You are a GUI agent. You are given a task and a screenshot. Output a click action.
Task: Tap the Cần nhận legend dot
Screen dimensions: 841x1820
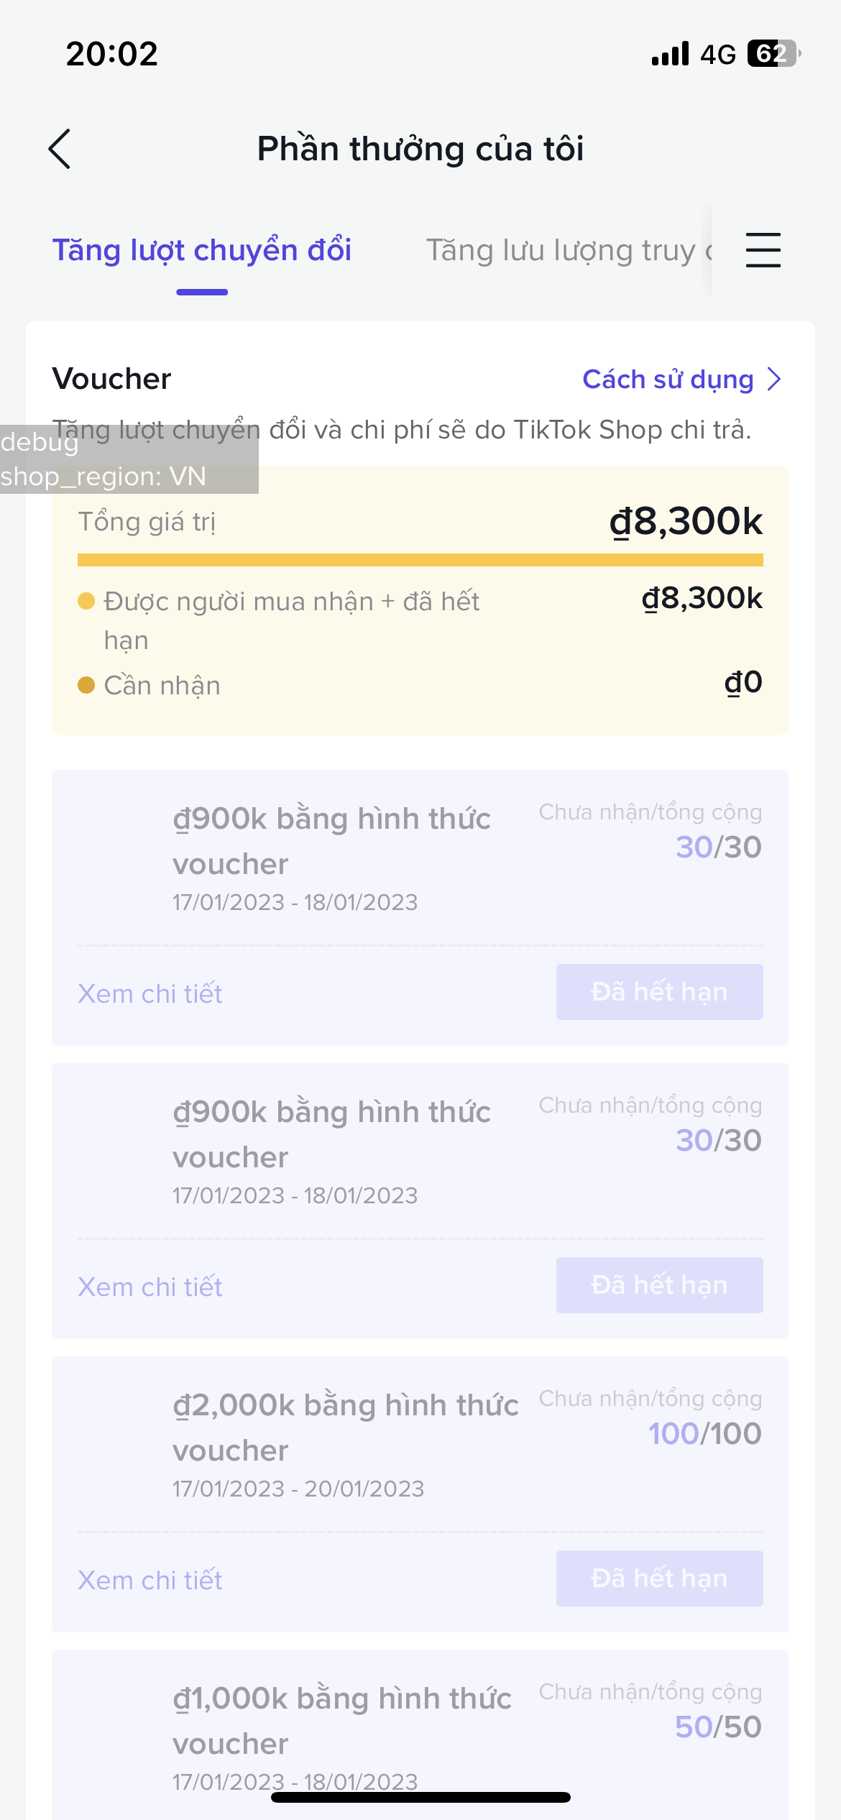point(86,685)
